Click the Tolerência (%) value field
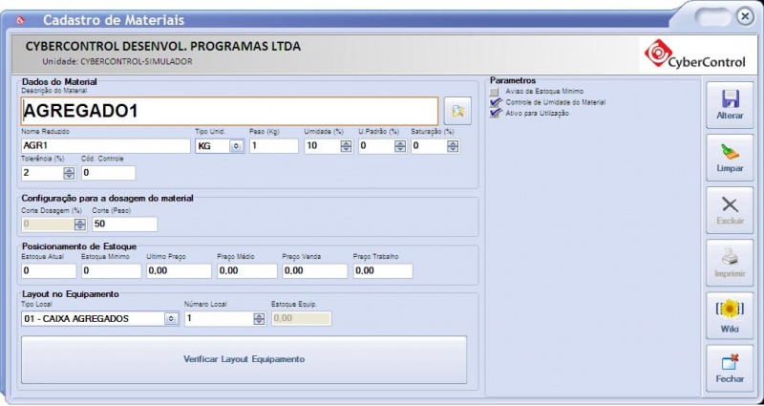The height and width of the screenshot is (406, 764). tap(43, 173)
